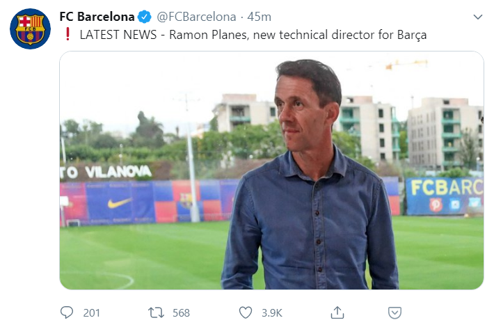Click the reply speech bubble icon
The height and width of the screenshot is (334, 494).
67,312
